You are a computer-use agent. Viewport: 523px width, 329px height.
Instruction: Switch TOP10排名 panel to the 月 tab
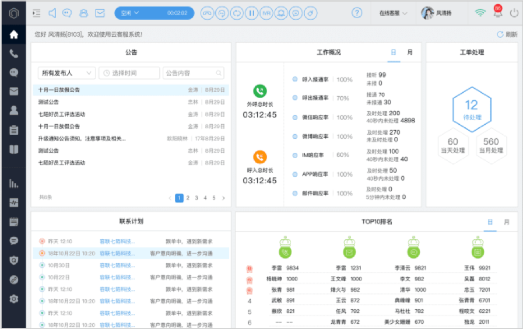pos(506,222)
